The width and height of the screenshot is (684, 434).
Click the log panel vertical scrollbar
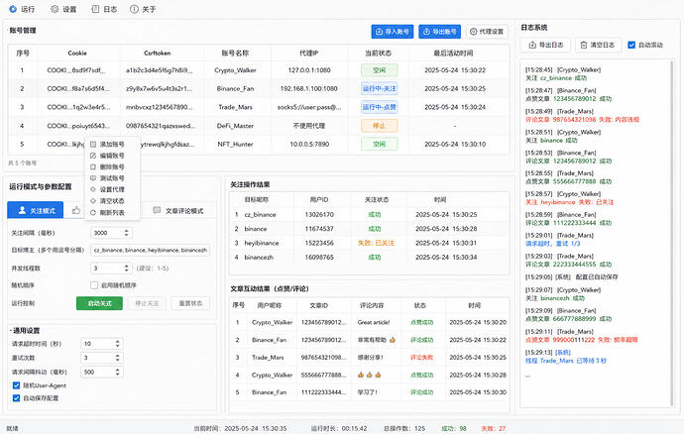click(672, 234)
